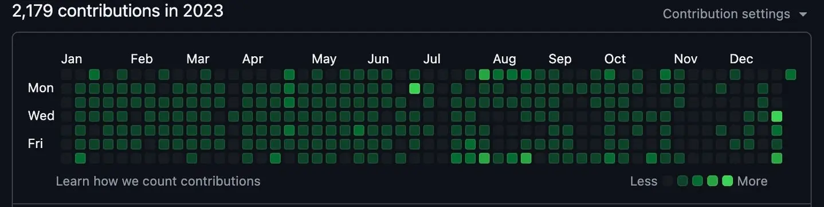Click the "Mon" weekday label
Image resolution: width=824 pixels, height=207 pixels.
pos(41,88)
